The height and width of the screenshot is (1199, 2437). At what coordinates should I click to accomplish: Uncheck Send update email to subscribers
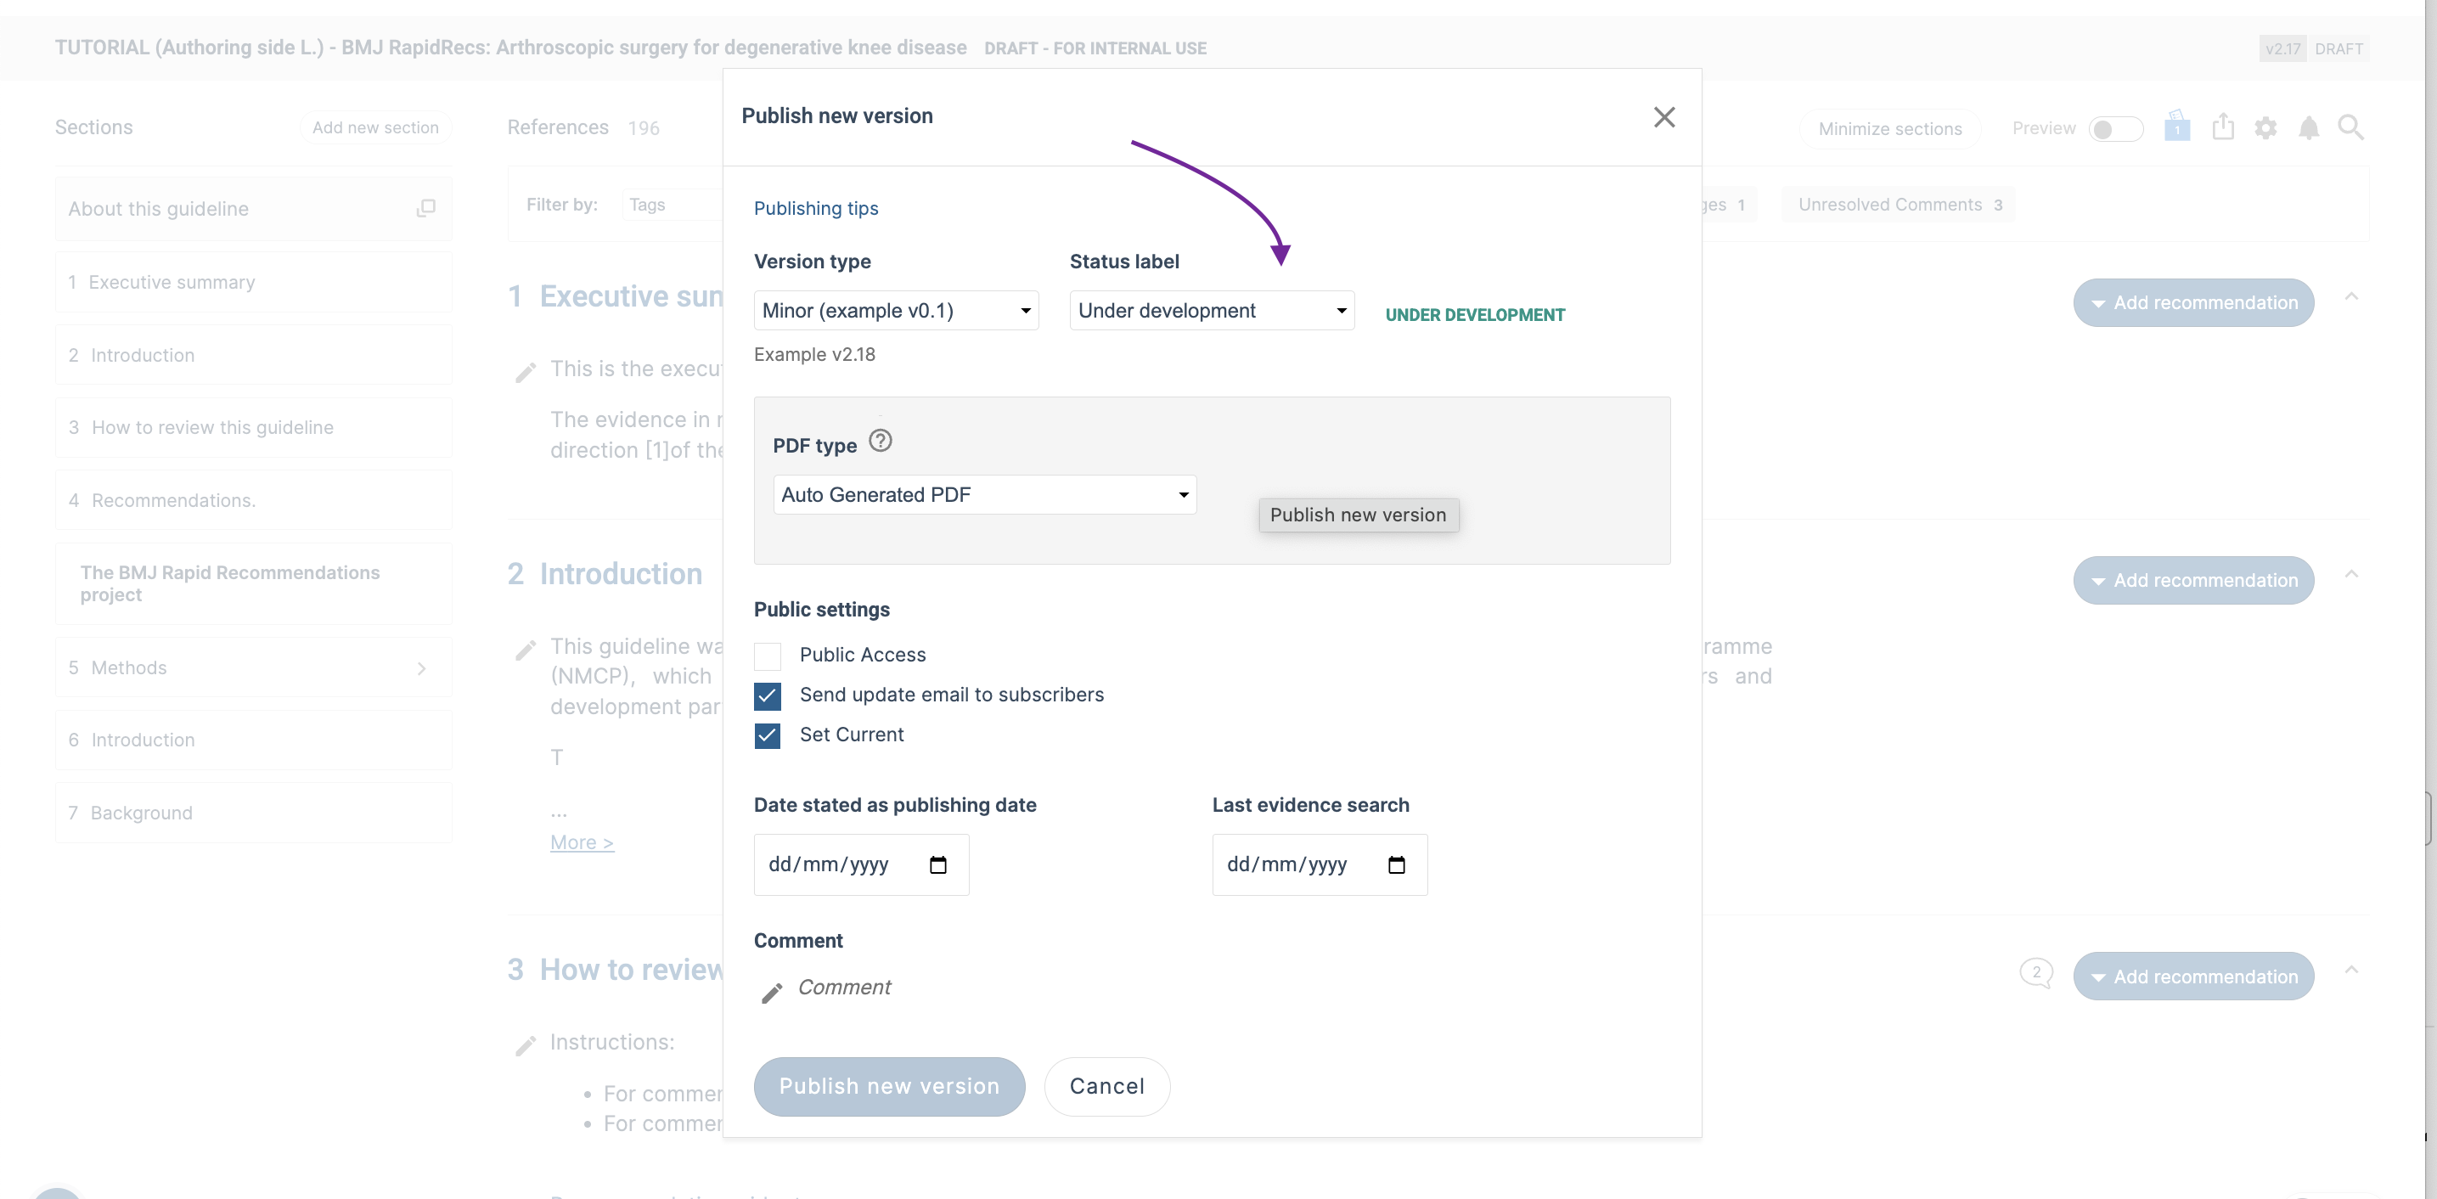tap(768, 695)
